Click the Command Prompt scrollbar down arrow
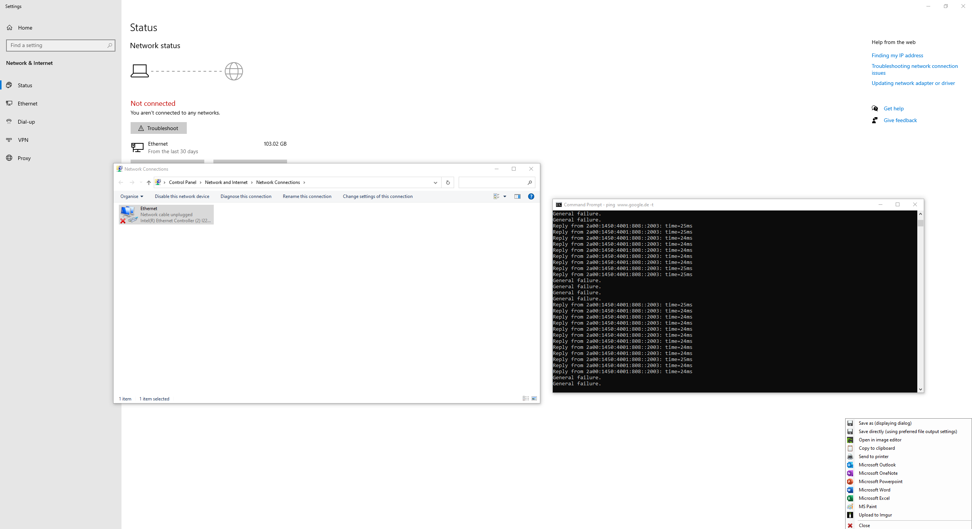972x529 pixels. coord(920,389)
